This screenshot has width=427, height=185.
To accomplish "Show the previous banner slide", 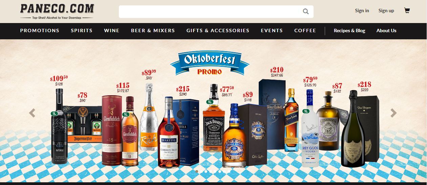I will (32, 113).
